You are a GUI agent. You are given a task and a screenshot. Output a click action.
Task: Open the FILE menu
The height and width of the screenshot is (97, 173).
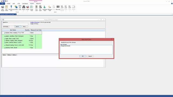coord(2,4)
